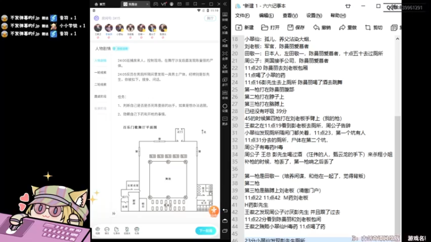Switch to 人物剧情 side tab
This screenshot has height=242, width=431.
tap(100, 60)
